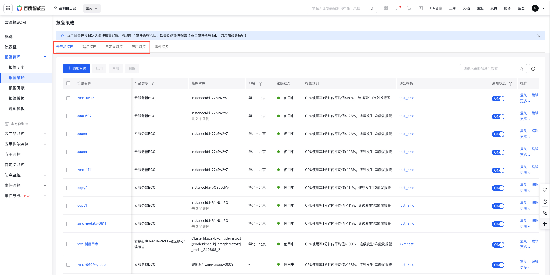The width and height of the screenshot is (550, 275).
Task: Switch to 站点监控 tab
Action: click(89, 47)
